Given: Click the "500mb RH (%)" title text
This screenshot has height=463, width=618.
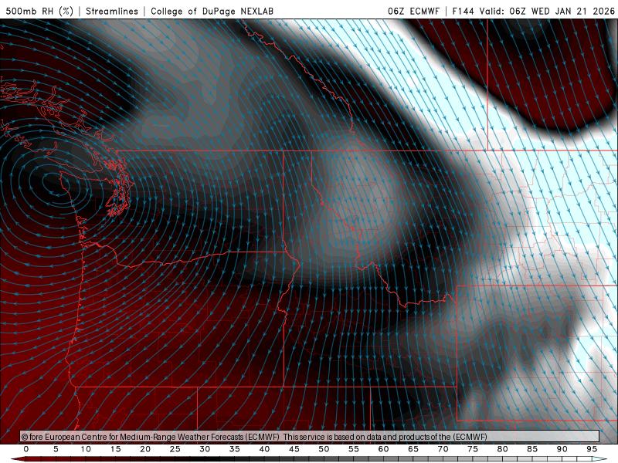Looking at the screenshot, I should 39,11.
